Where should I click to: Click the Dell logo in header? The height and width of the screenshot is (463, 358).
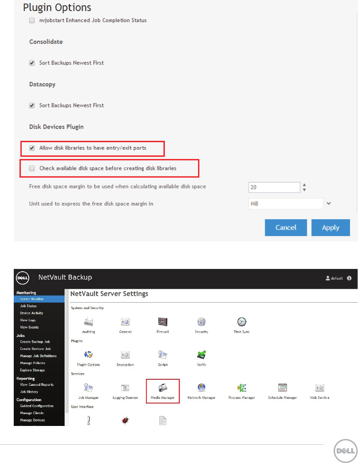(23, 278)
